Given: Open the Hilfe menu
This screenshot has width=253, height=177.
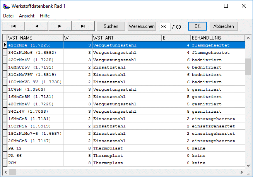Looking at the screenshot, I should tap(44, 16).
